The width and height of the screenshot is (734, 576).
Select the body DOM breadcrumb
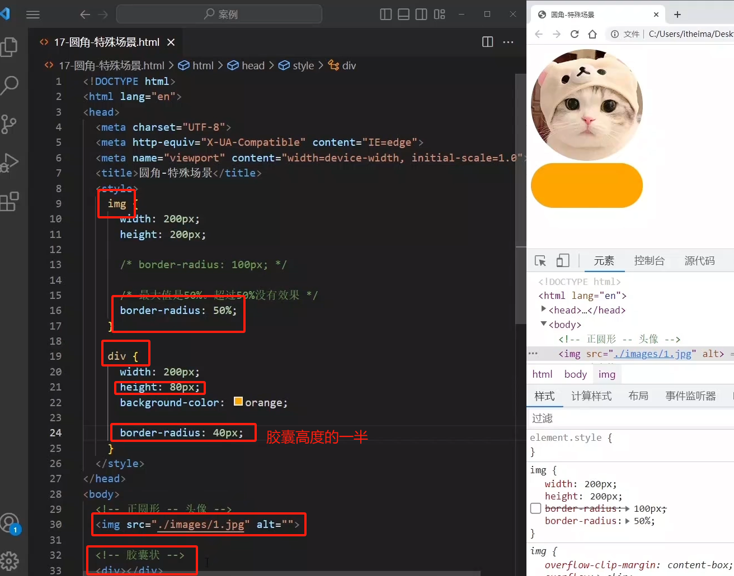[x=576, y=374]
